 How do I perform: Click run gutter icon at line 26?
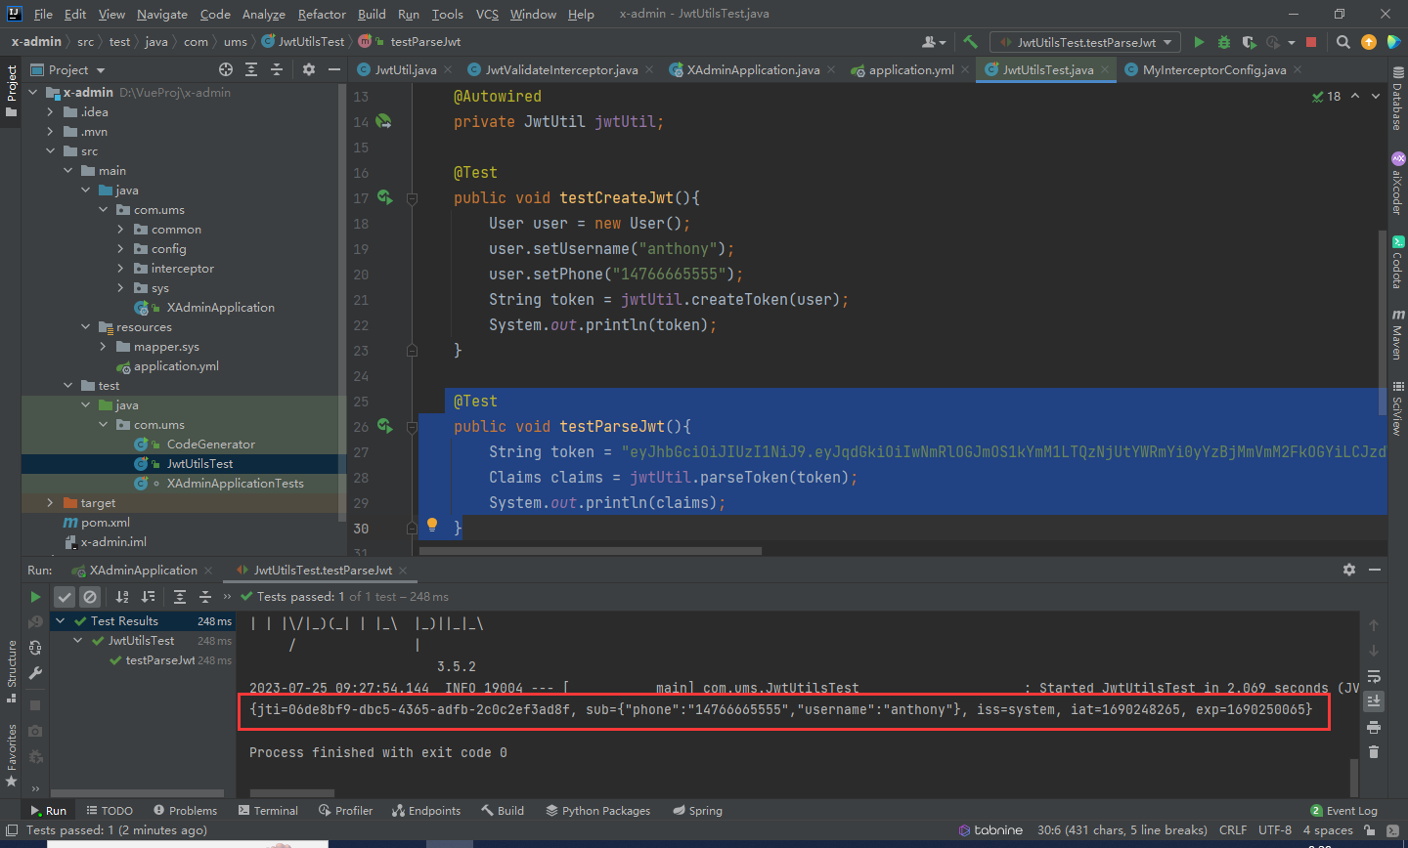click(x=384, y=426)
